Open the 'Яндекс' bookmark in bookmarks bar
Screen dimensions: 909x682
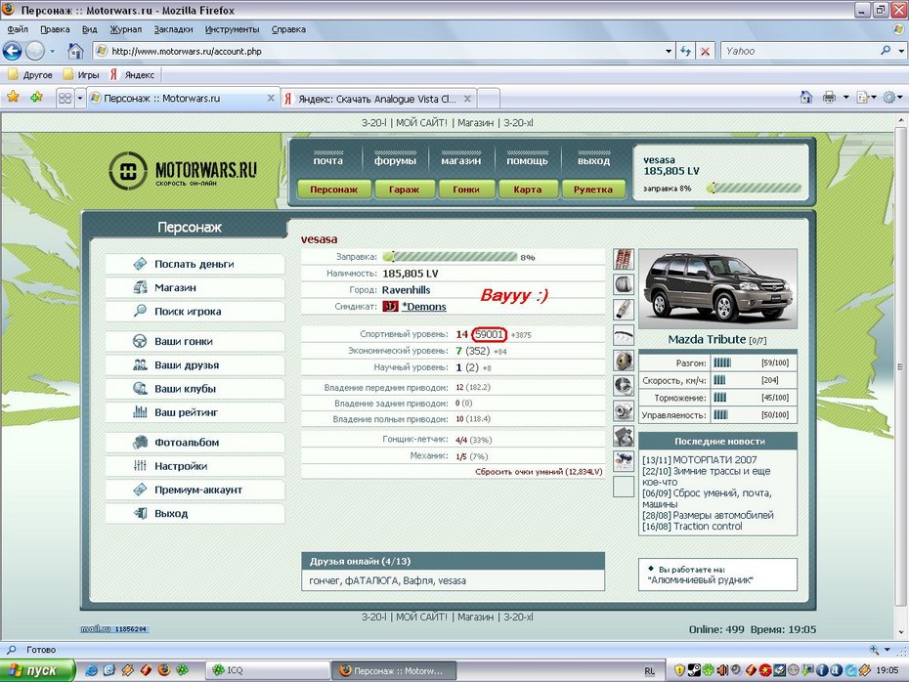[x=133, y=75]
